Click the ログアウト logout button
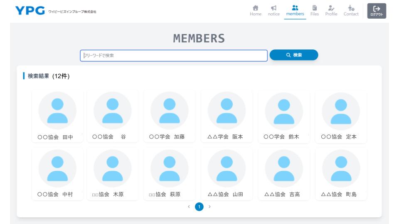The image size is (399, 224). (x=377, y=11)
